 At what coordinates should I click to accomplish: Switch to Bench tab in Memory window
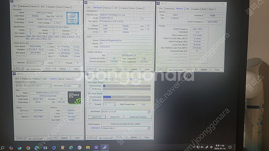[204, 9]
